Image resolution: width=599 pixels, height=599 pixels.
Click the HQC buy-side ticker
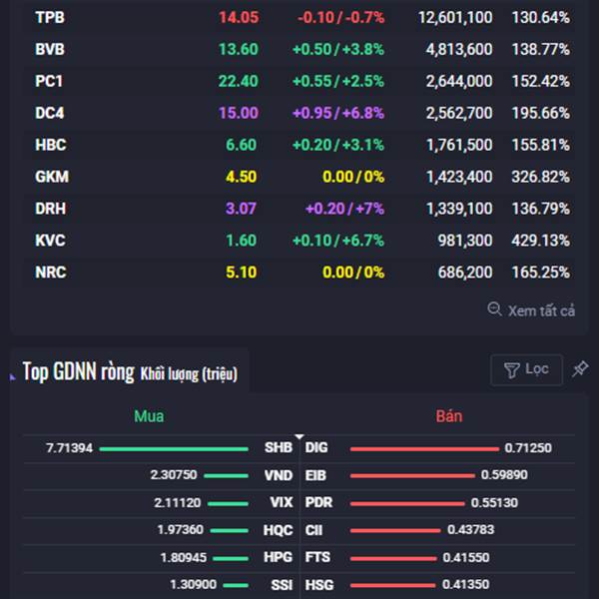pos(279,530)
